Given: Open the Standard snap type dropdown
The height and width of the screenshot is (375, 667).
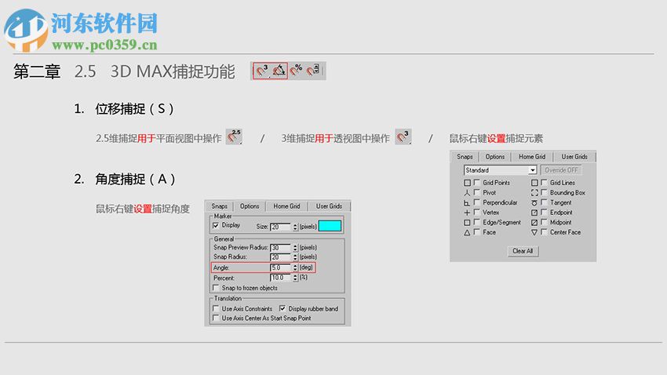Looking at the screenshot, I should click(533, 170).
